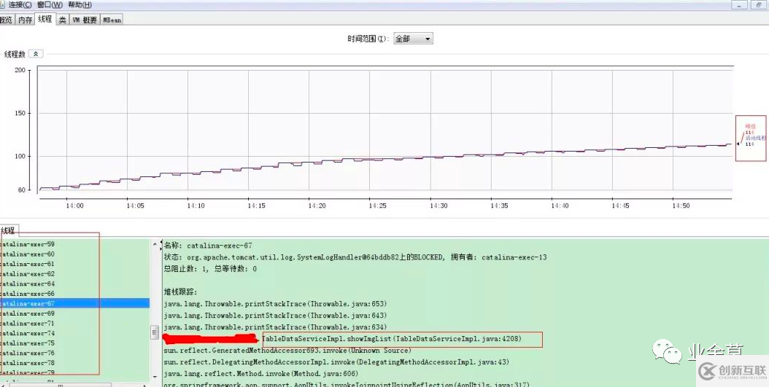Click stack line Throwable.java:643

(275, 316)
